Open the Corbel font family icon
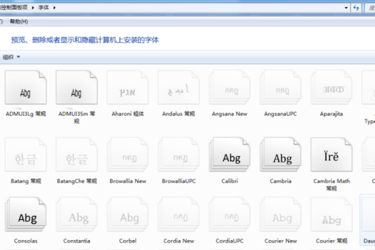This screenshot has height=250, width=375. pyautogui.click(x=127, y=214)
